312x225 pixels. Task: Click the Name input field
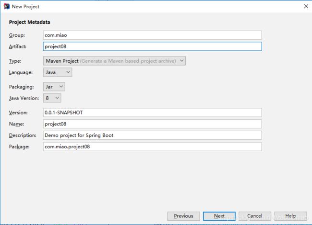(153, 124)
